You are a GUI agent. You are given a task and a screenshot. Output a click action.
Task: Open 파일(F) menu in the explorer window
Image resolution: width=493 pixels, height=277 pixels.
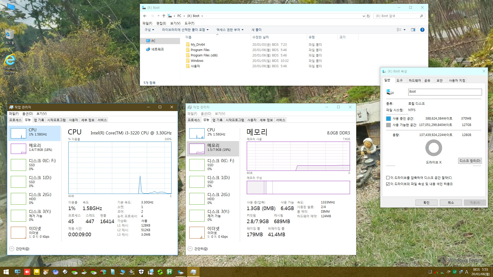coord(147,23)
